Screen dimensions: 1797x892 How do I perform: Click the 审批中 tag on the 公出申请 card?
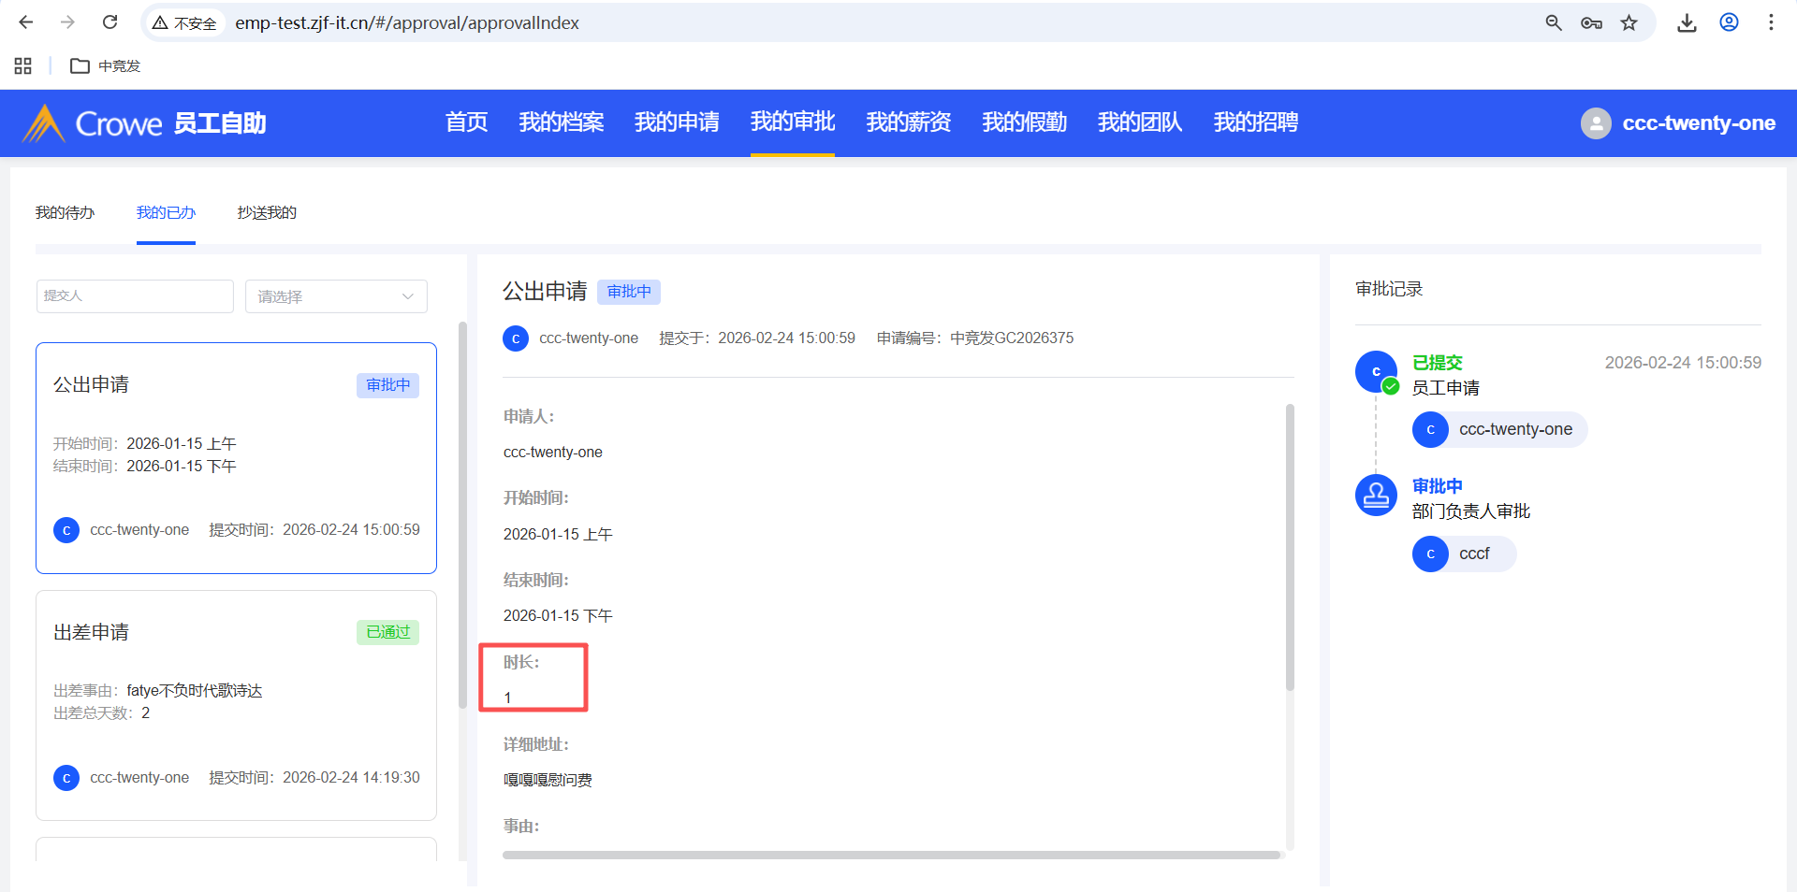point(387,385)
